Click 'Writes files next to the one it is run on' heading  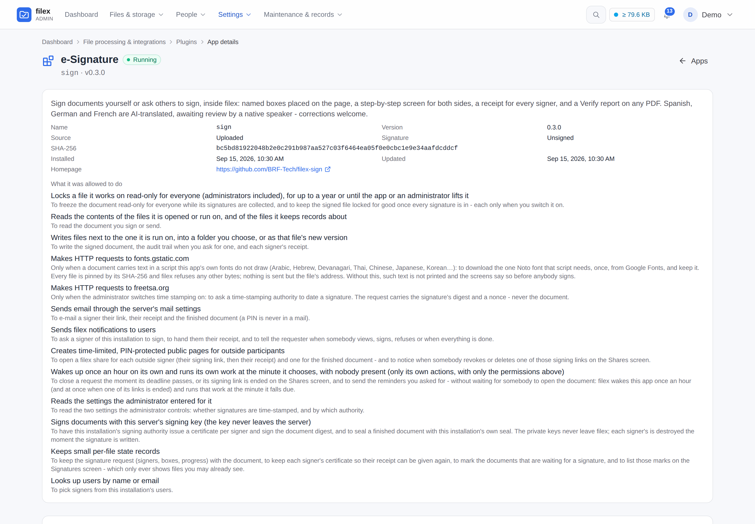[x=199, y=238]
